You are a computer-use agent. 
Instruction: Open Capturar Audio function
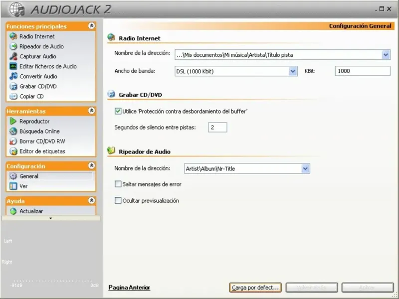pos(38,56)
